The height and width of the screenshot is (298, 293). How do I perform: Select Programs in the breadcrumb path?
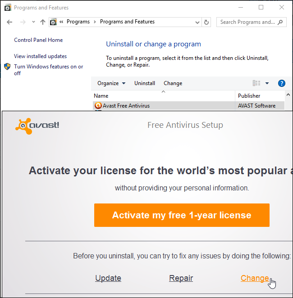tap(78, 22)
